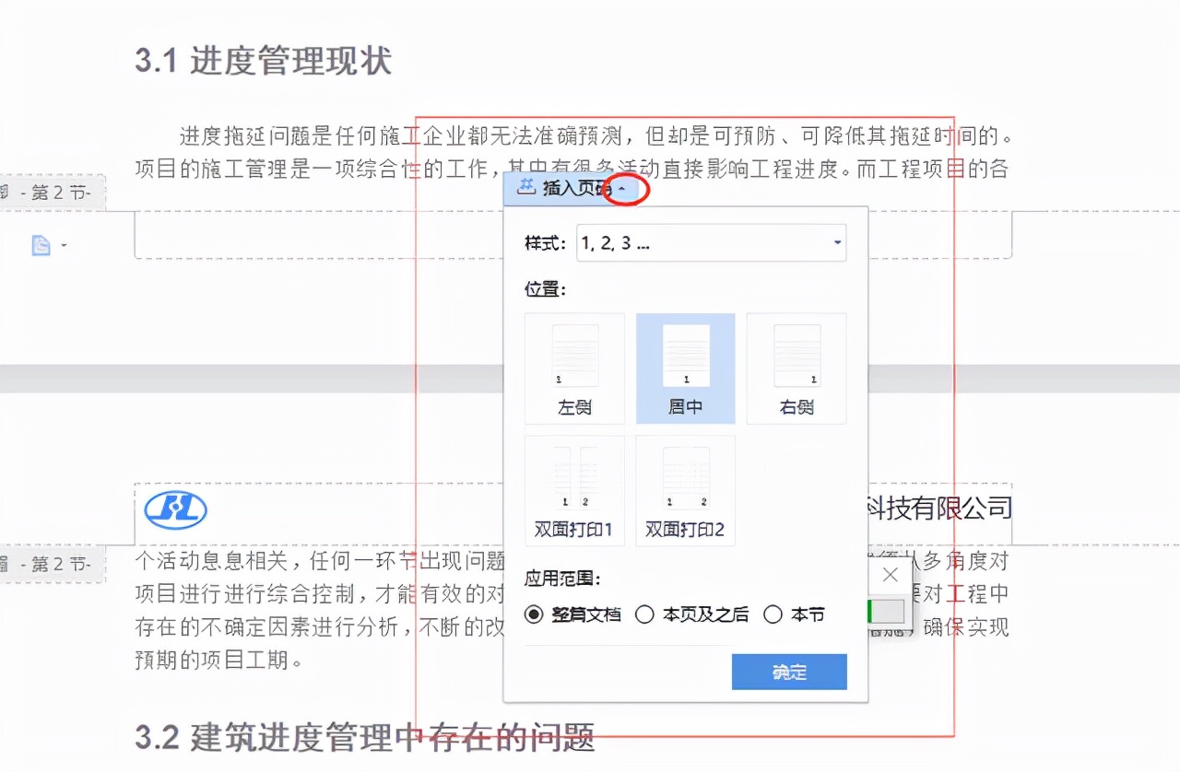Select the 居中 page number position
This screenshot has width=1180, height=772.
[685, 368]
